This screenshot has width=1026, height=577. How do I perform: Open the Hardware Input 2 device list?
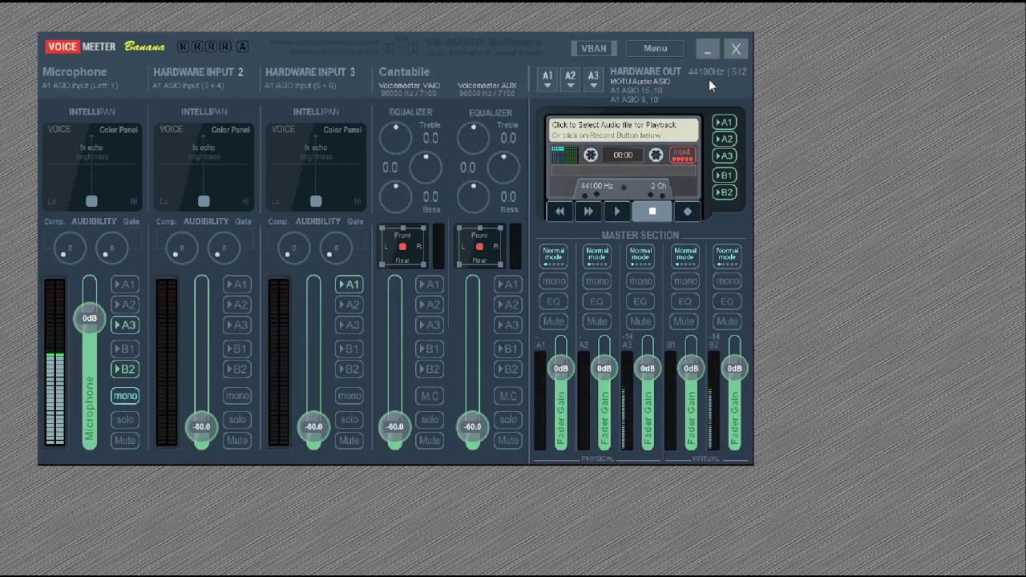(188, 85)
